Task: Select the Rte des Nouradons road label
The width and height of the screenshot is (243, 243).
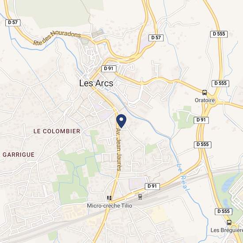Action: pyautogui.click(x=57, y=38)
